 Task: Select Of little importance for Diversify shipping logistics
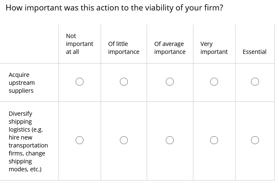click(x=124, y=140)
